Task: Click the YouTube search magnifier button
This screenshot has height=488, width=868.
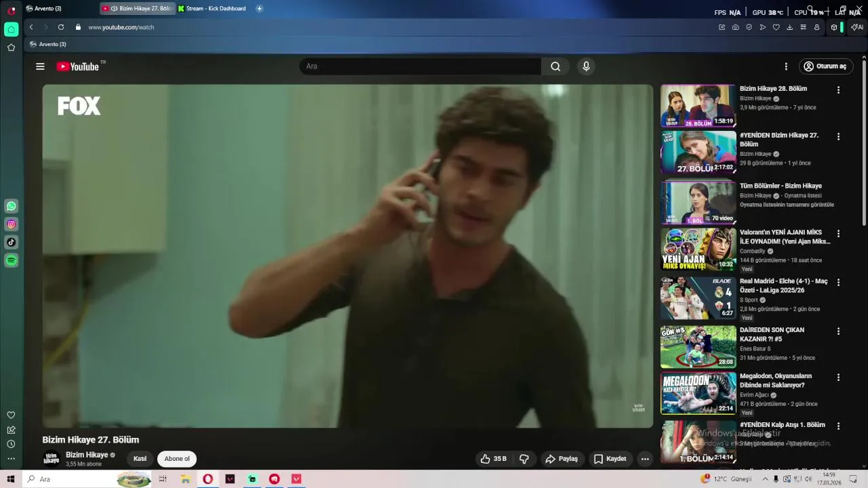Action: pos(555,66)
